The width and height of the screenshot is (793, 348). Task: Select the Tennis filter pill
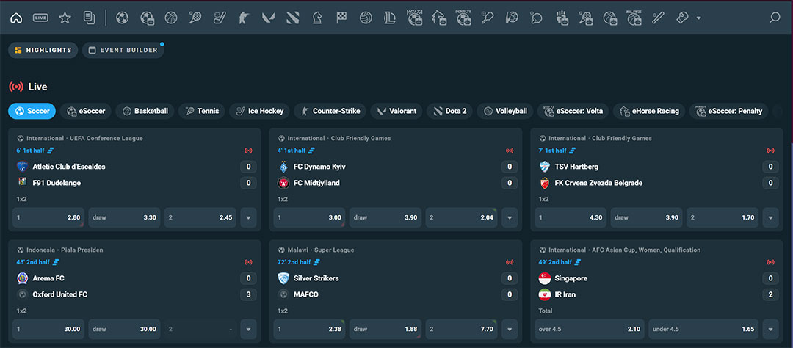tap(202, 111)
